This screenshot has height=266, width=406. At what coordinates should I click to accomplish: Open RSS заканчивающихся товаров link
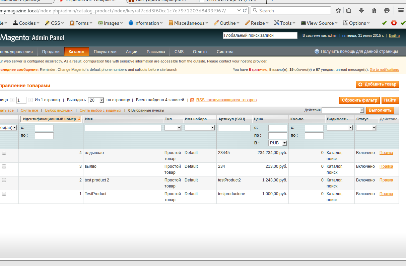coord(226,100)
